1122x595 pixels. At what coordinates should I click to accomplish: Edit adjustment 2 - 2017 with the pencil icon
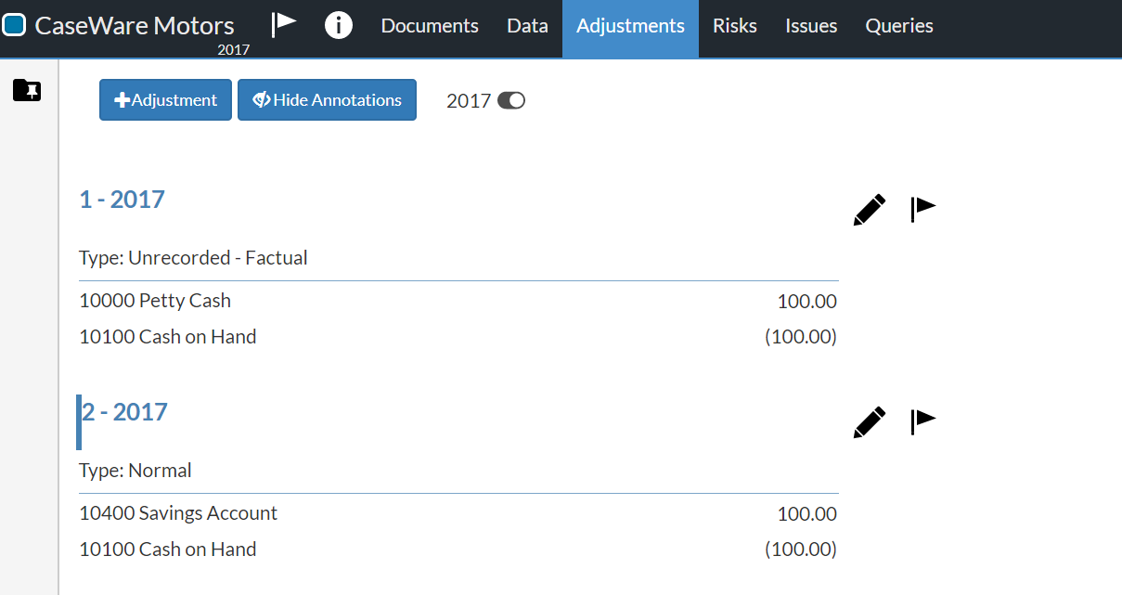tap(868, 421)
